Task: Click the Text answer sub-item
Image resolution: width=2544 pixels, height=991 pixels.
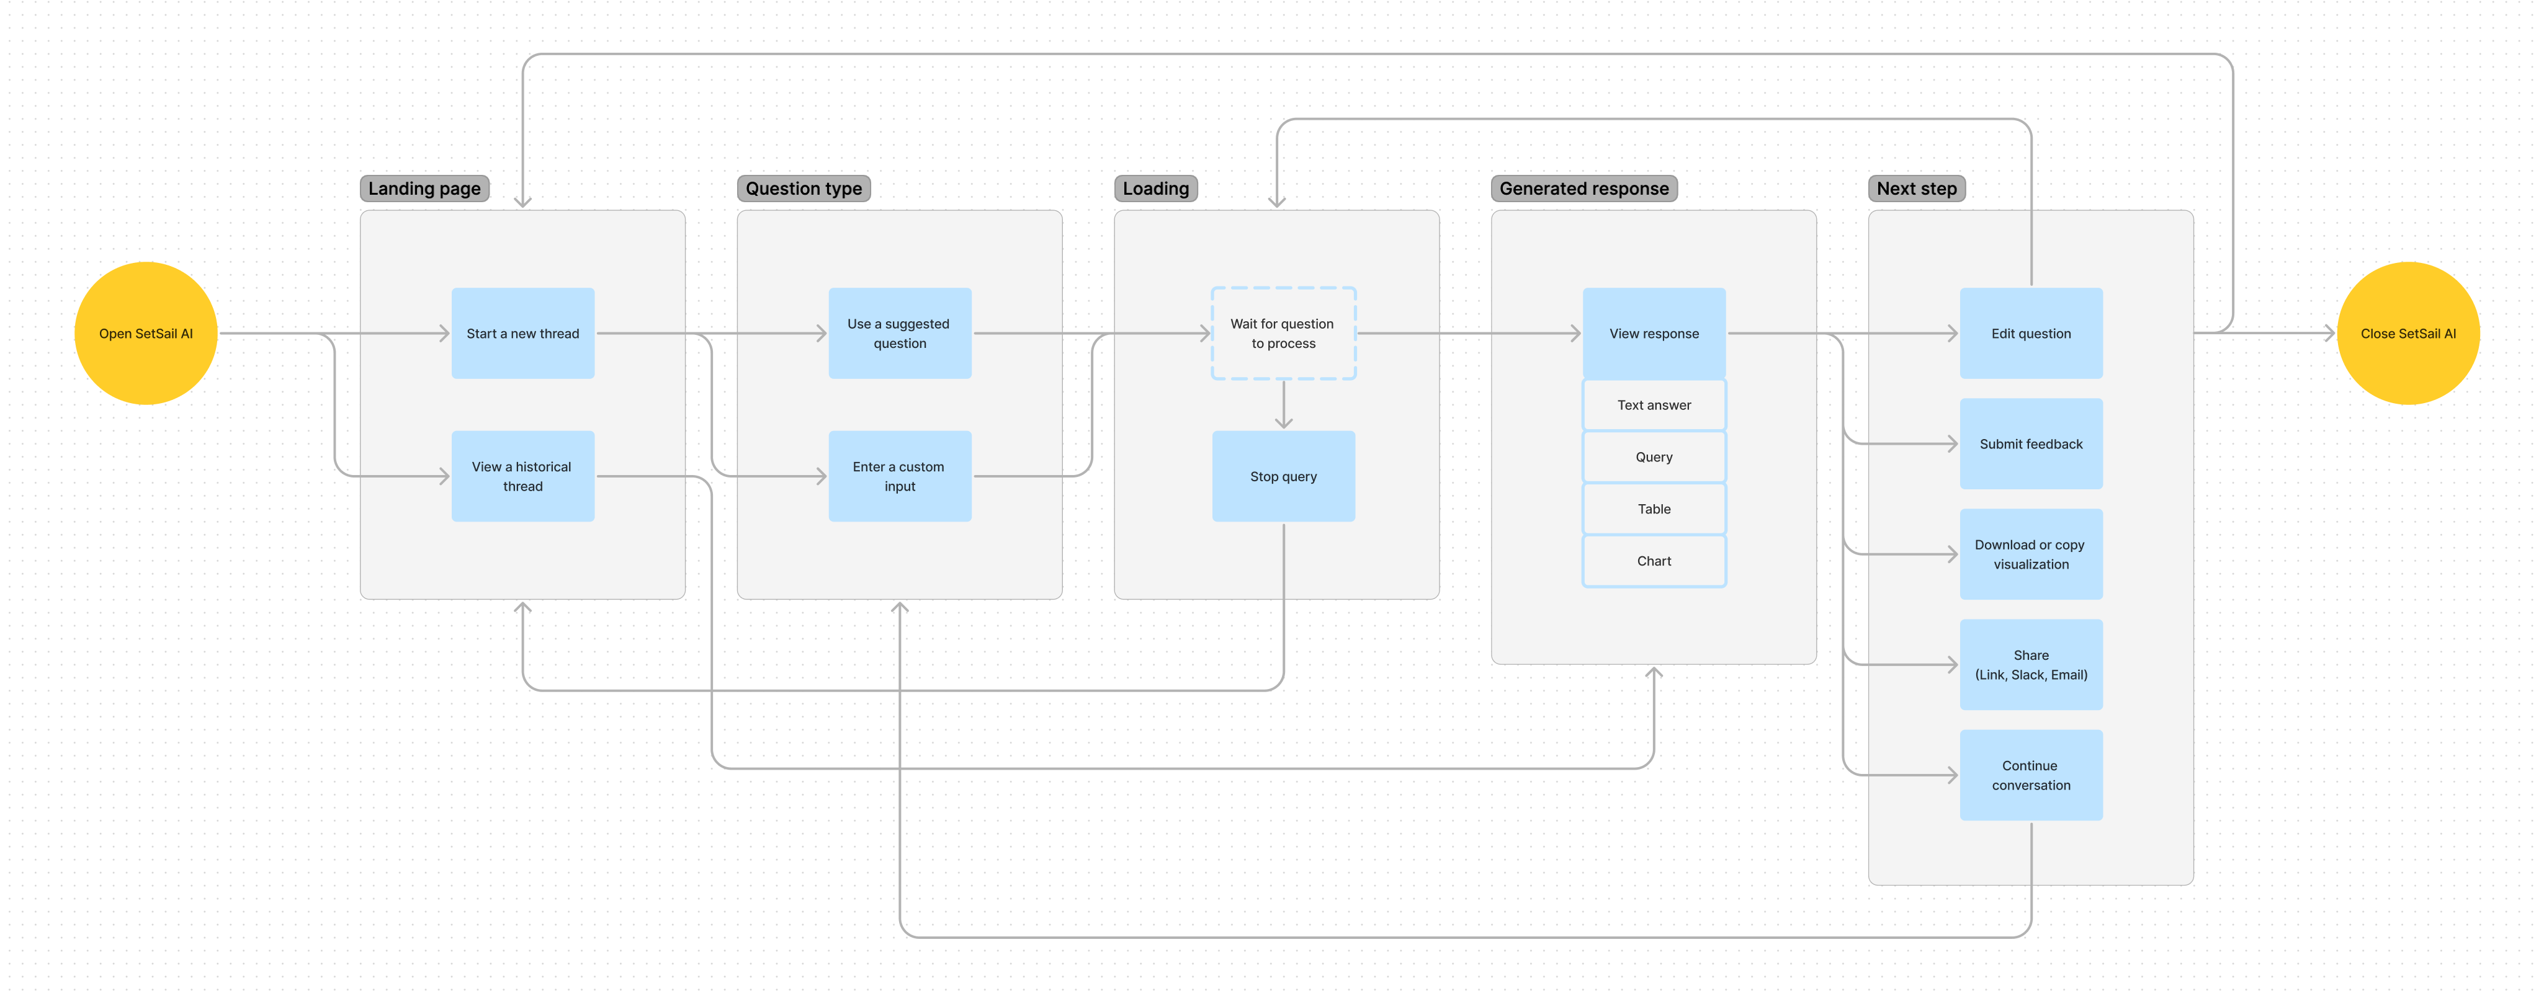Action: coord(1653,405)
